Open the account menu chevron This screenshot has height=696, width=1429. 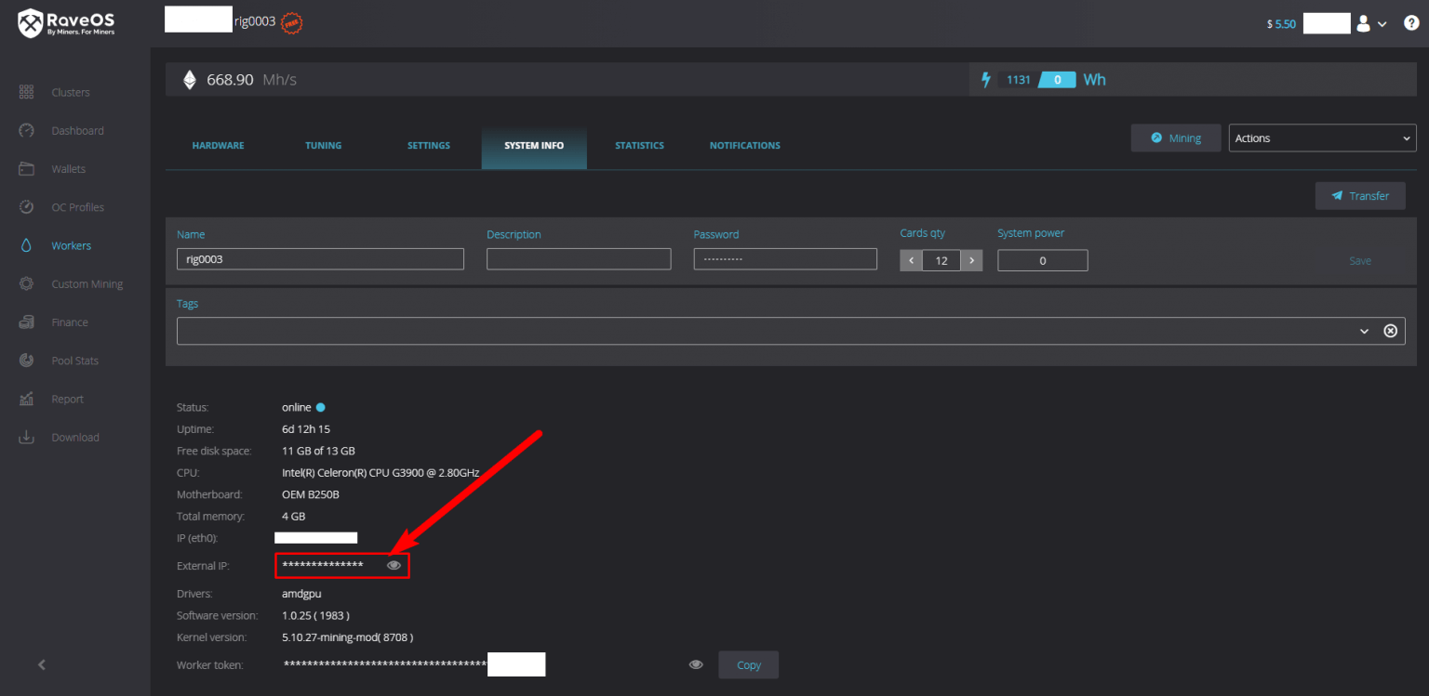click(1382, 23)
